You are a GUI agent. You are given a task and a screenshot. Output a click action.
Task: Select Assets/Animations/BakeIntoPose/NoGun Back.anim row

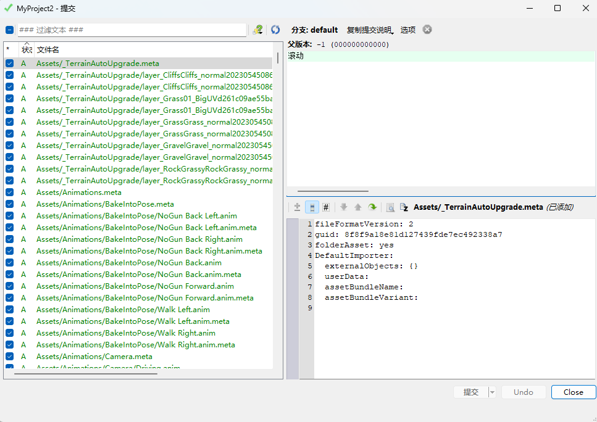pos(138,263)
